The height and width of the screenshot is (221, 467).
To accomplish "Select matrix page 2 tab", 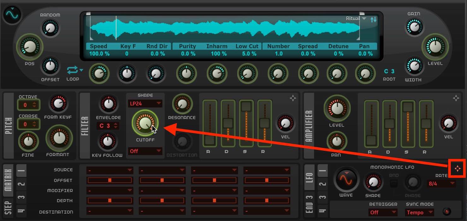I will [21, 184].
